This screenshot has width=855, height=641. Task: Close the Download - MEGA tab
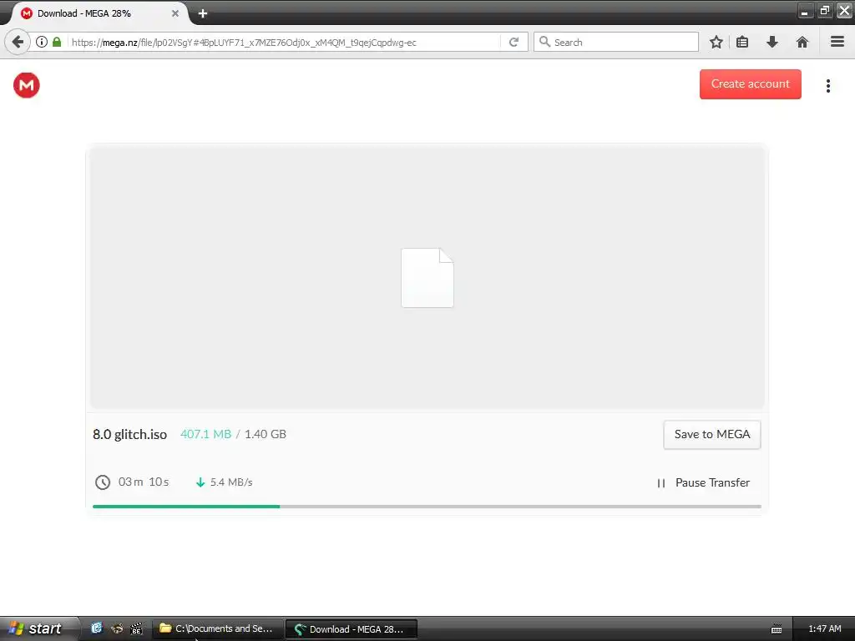pos(175,13)
